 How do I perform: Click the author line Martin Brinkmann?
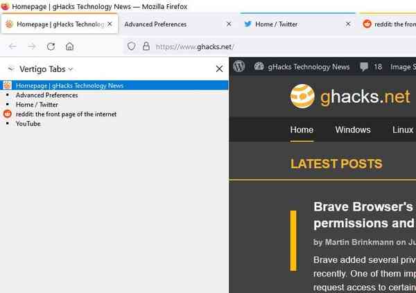coord(365,242)
